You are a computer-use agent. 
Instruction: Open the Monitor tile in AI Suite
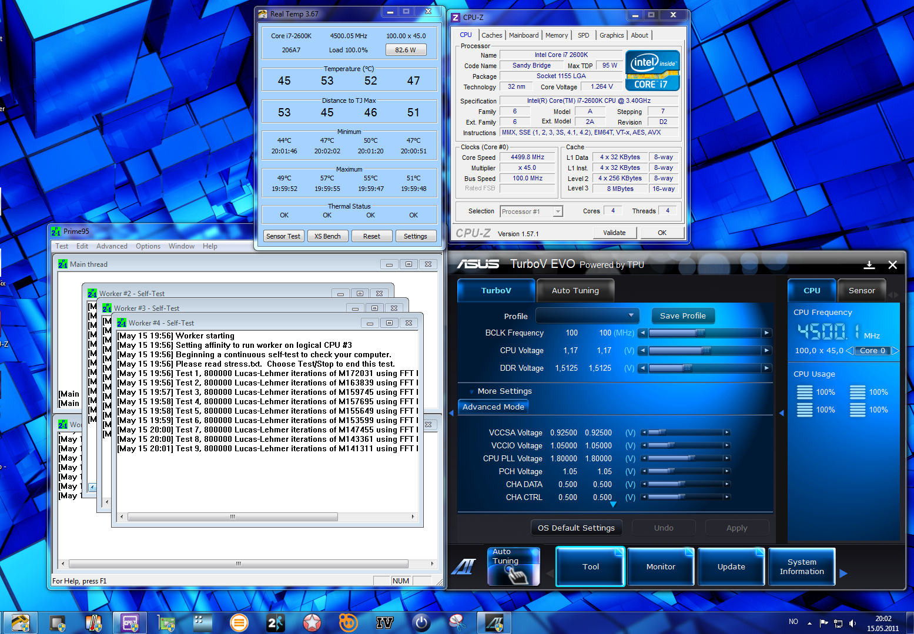point(661,566)
